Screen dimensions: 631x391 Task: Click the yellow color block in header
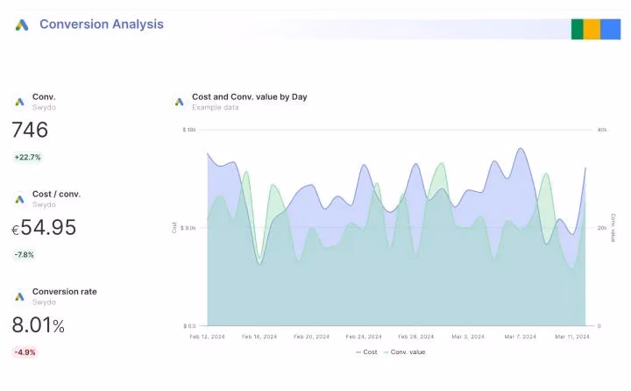[592, 29]
